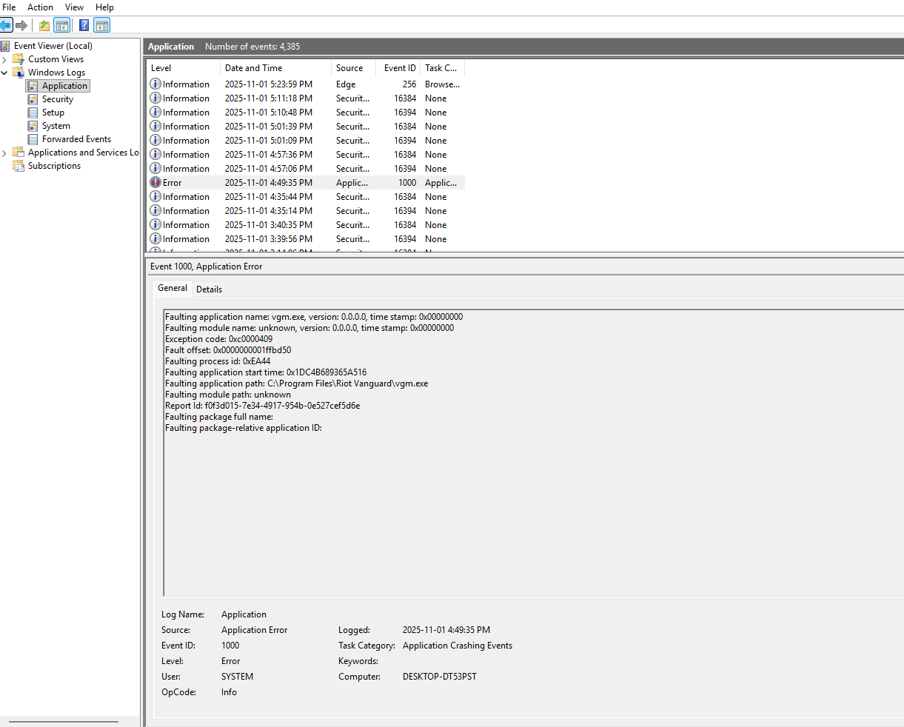Click info icon of the 5:11:18 PM event
Screen dimensions: 904x727
point(155,98)
